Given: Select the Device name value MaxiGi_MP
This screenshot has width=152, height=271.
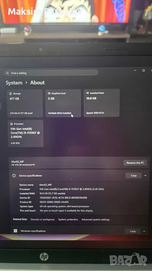Looking at the screenshot, I should pos(46,185).
